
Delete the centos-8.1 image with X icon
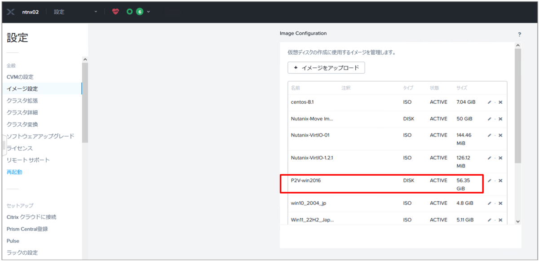pyautogui.click(x=500, y=102)
